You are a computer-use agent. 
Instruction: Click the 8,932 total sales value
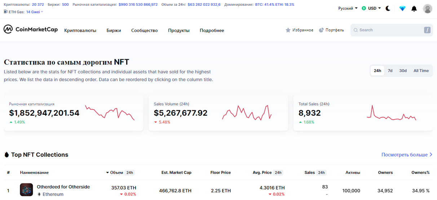[x=310, y=113]
